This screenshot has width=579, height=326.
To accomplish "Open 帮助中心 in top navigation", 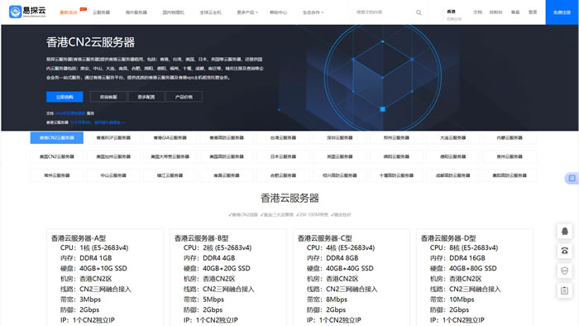I will (278, 12).
